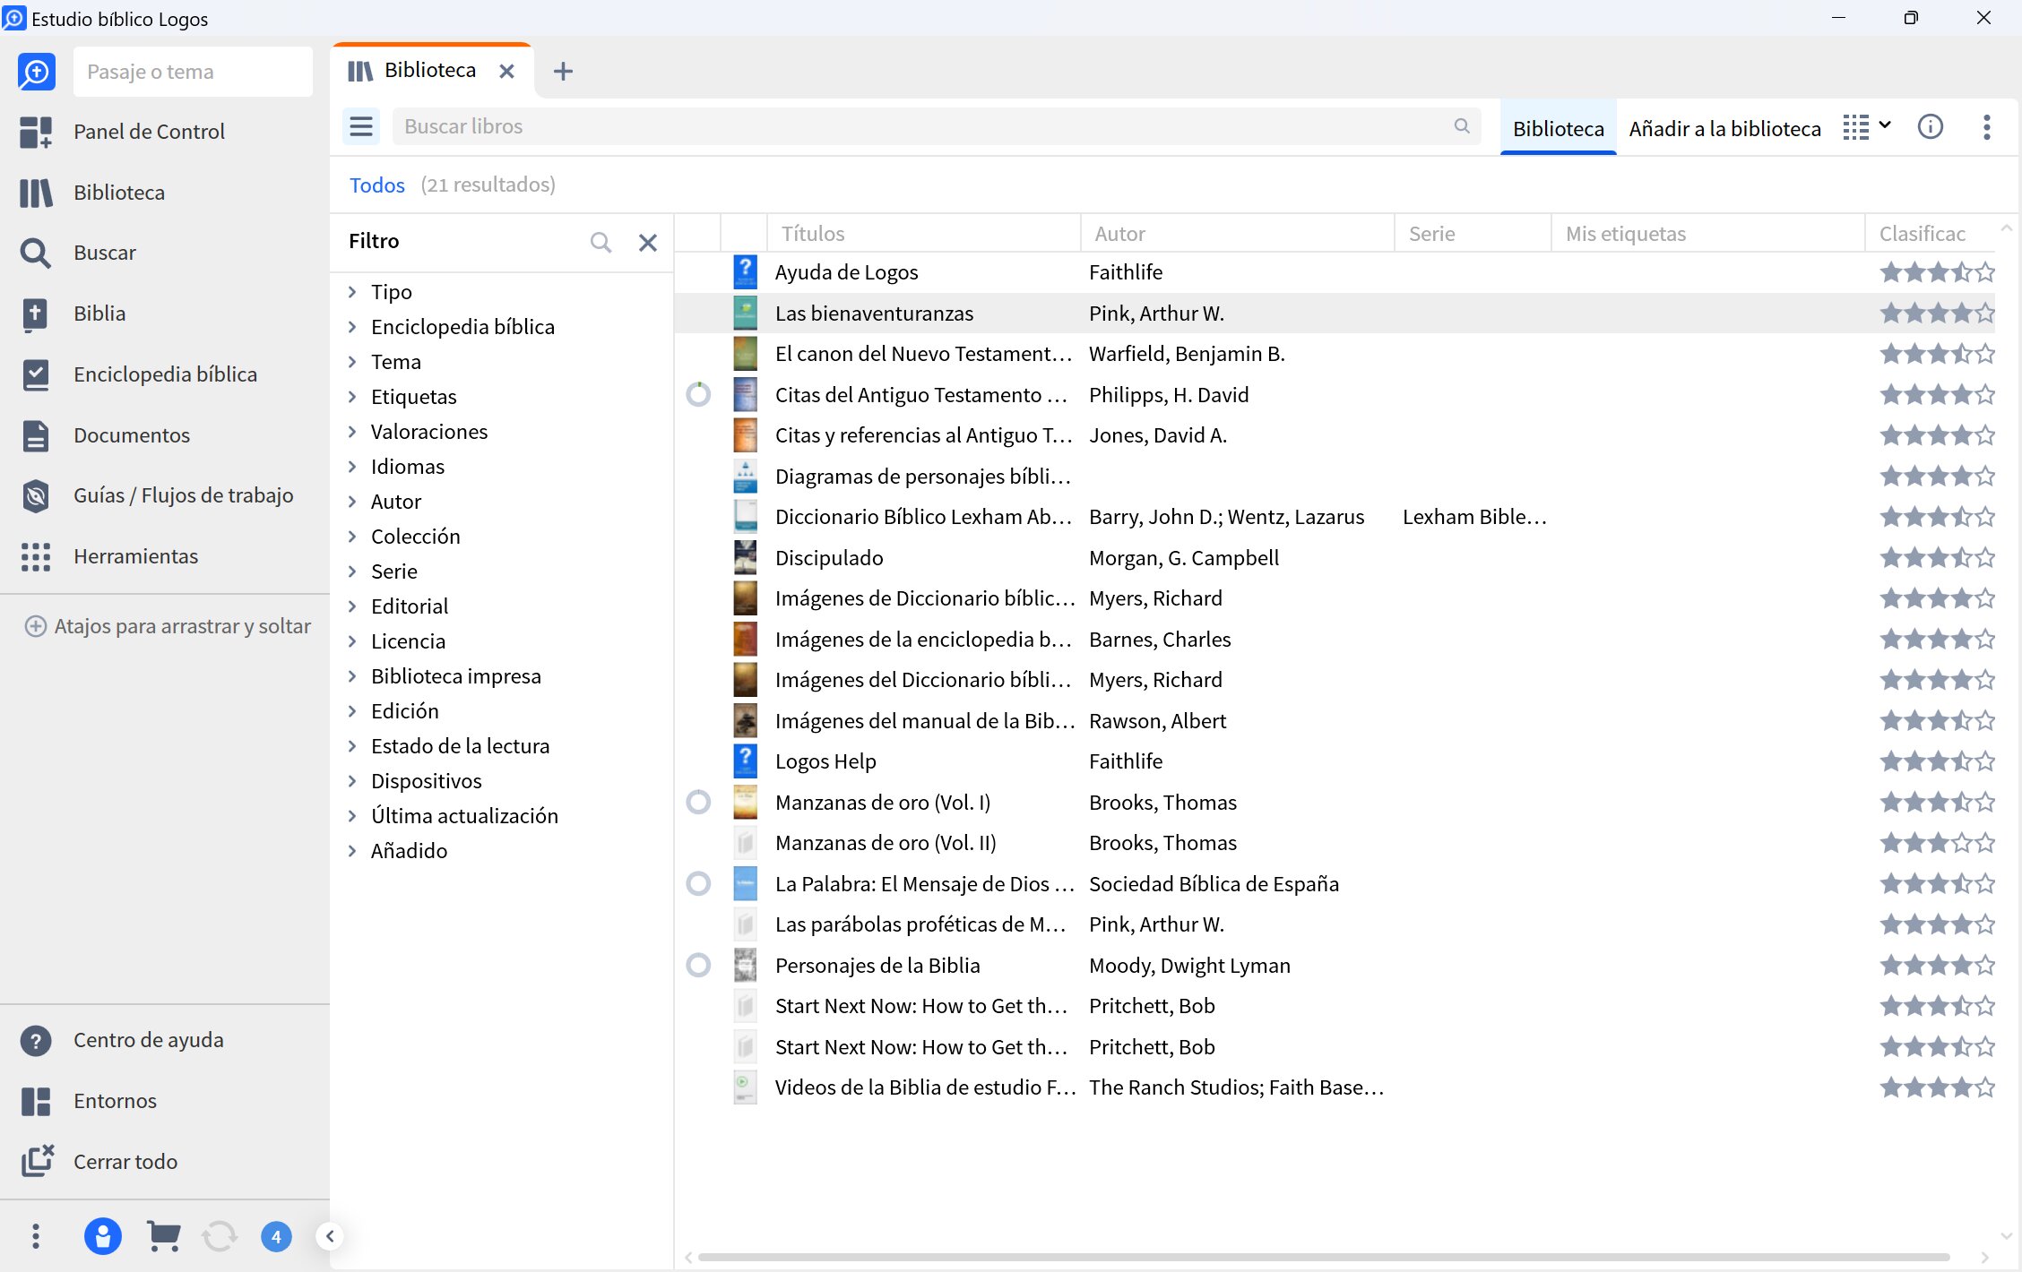This screenshot has width=2022, height=1272.
Task: Open the Discipulado resource
Action: click(829, 558)
